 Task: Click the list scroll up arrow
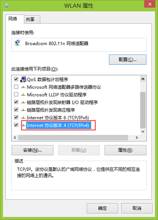coord(143,79)
